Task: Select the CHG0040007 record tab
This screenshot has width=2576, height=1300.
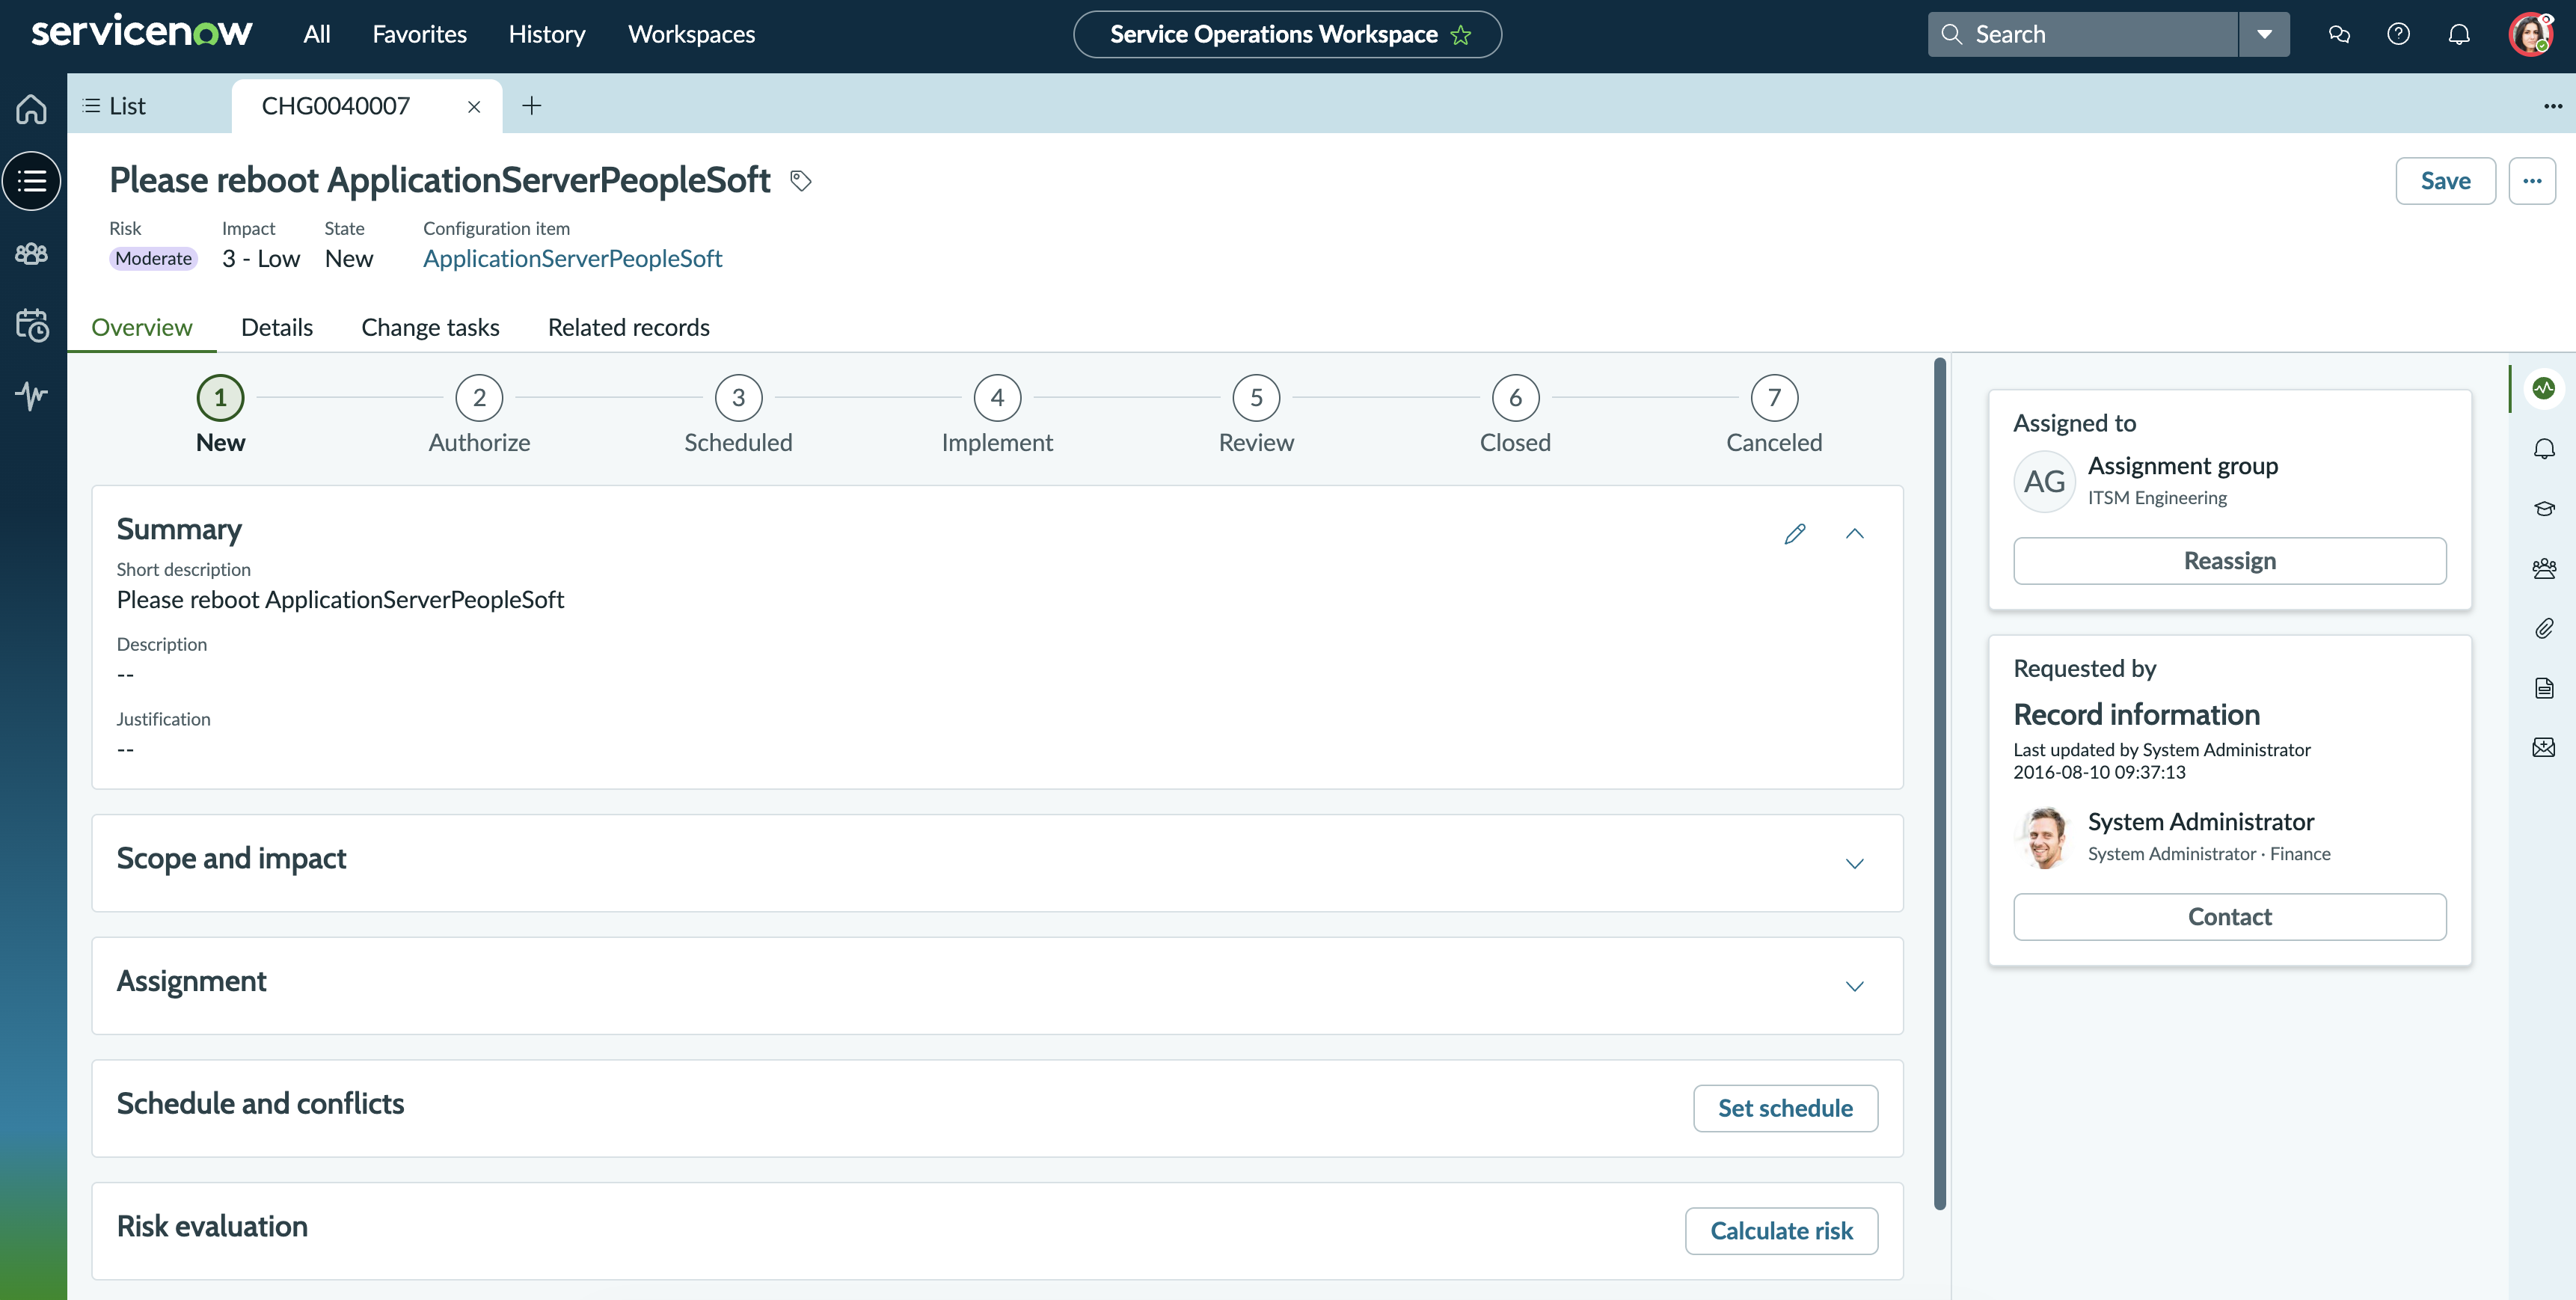Action: (336, 106)
